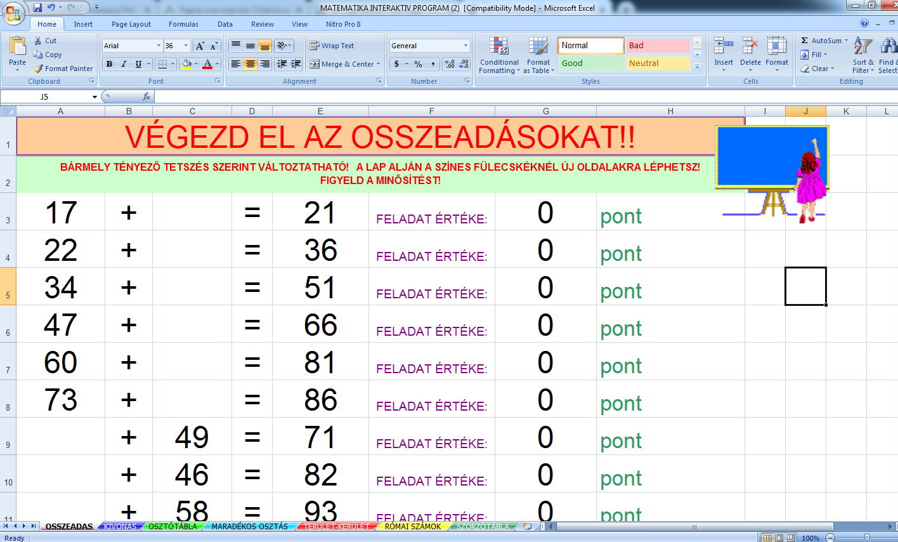Viewport: 898px width, 542px height.
Task: Switch to the RÓMAI SZÁMOK sheet tab
Action: click(412, 526)
